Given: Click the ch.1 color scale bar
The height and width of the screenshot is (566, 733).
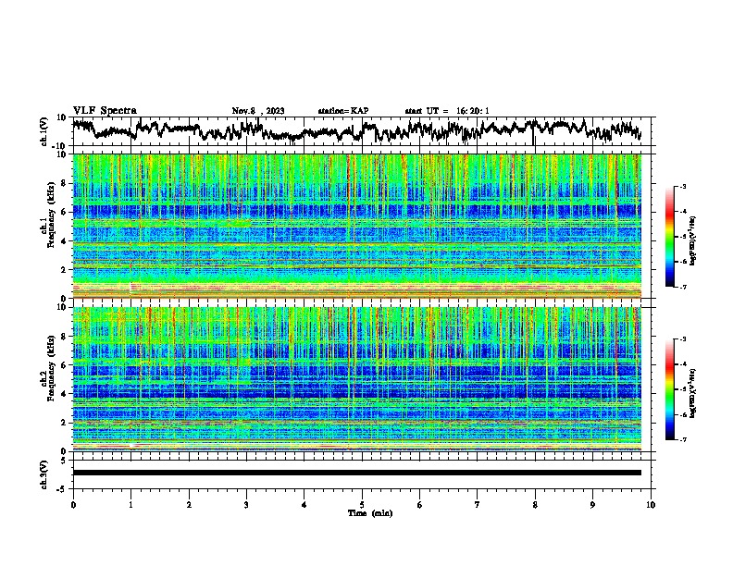Looking at the screenshot, I should click(x=669, y=237).
